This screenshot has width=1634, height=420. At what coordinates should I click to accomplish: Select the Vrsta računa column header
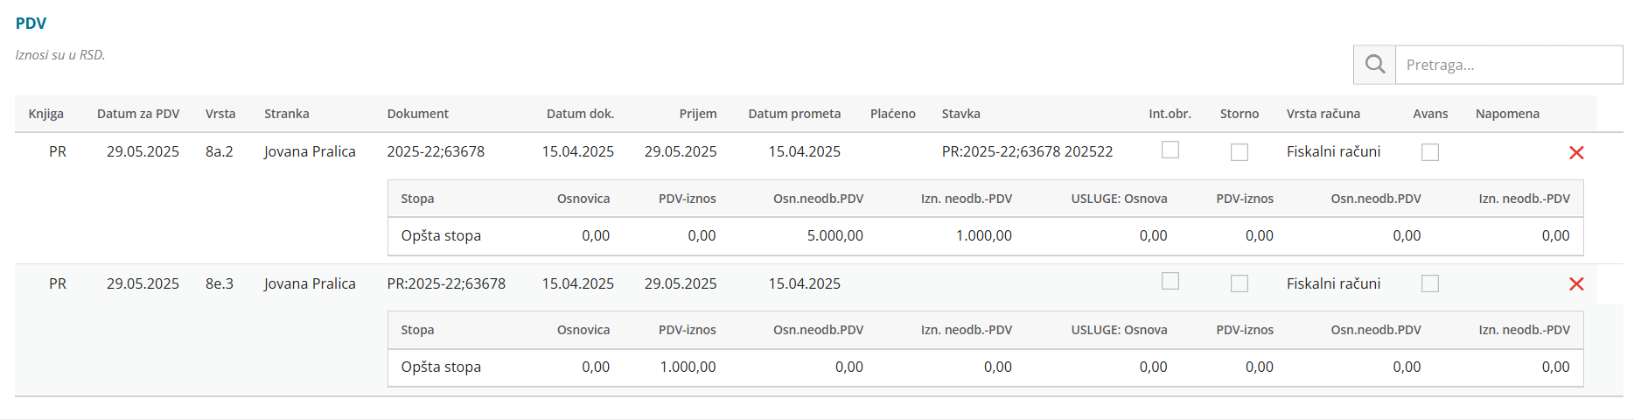1323,114
